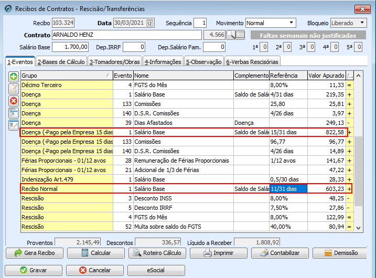This screenshot has height=278, width=376.
Task: Open the 5-Observação tab
Action: tap(204, 62)
